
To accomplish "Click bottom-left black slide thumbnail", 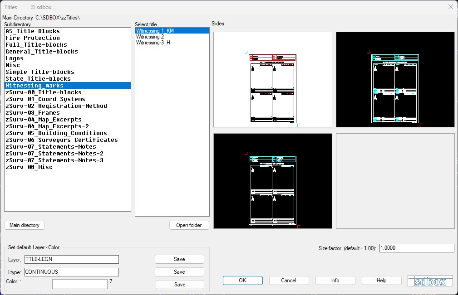I will pos(273,181).
